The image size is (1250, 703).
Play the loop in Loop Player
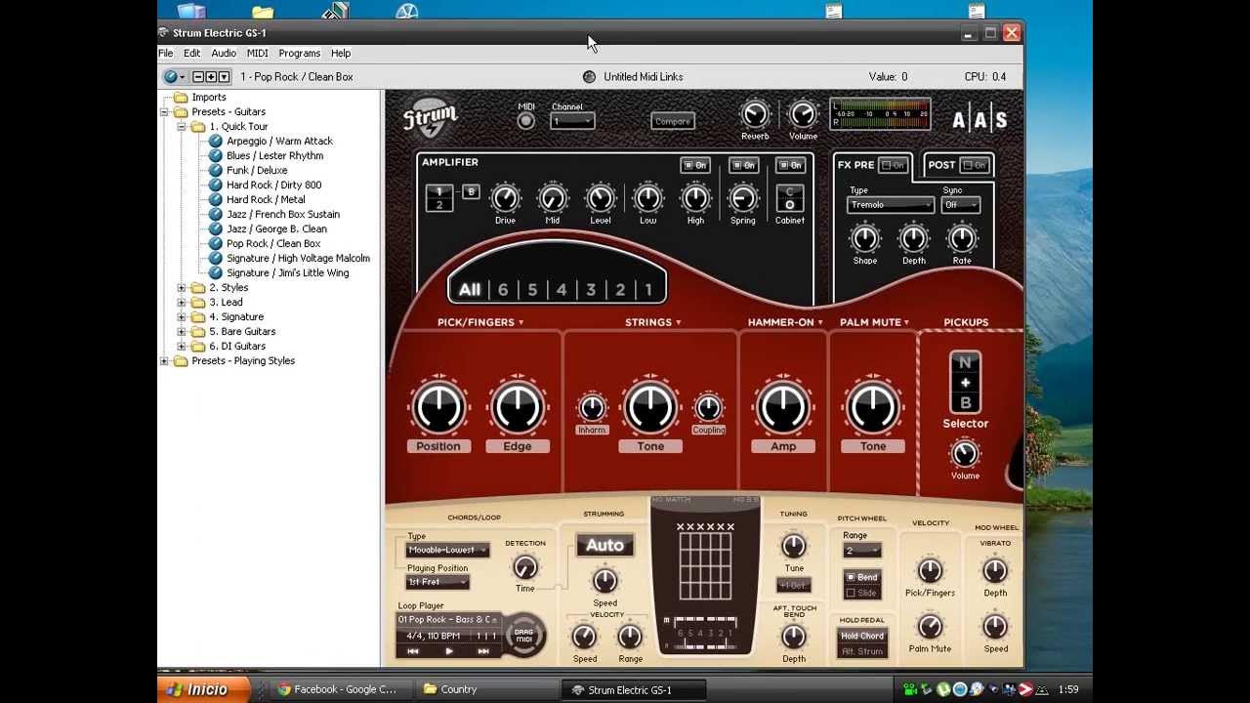coord(448,651)
